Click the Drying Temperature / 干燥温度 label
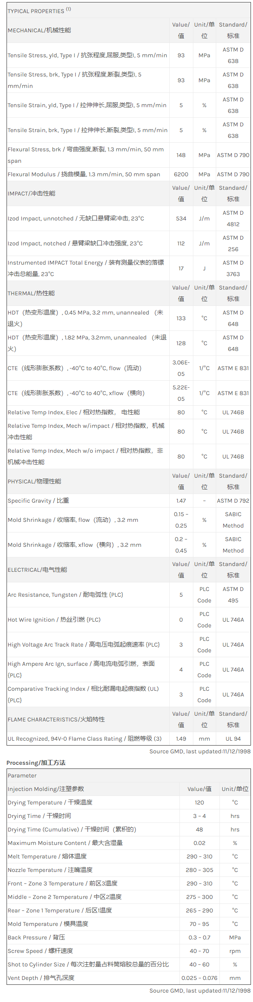 tap(50, 802)
